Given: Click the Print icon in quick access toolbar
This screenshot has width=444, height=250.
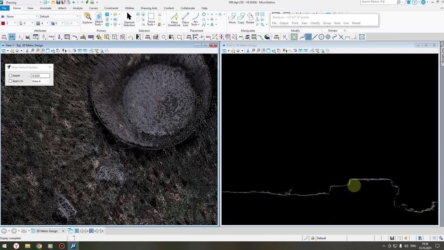Looking at the screenshot, I should [92, 2].
